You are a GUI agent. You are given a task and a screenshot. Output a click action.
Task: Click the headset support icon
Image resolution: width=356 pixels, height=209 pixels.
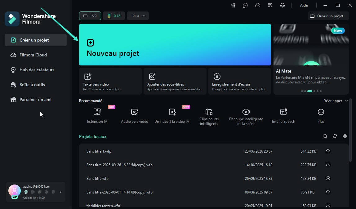(283, 5)
